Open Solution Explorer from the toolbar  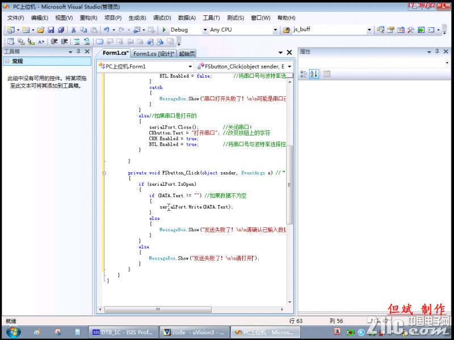(380, 30)
